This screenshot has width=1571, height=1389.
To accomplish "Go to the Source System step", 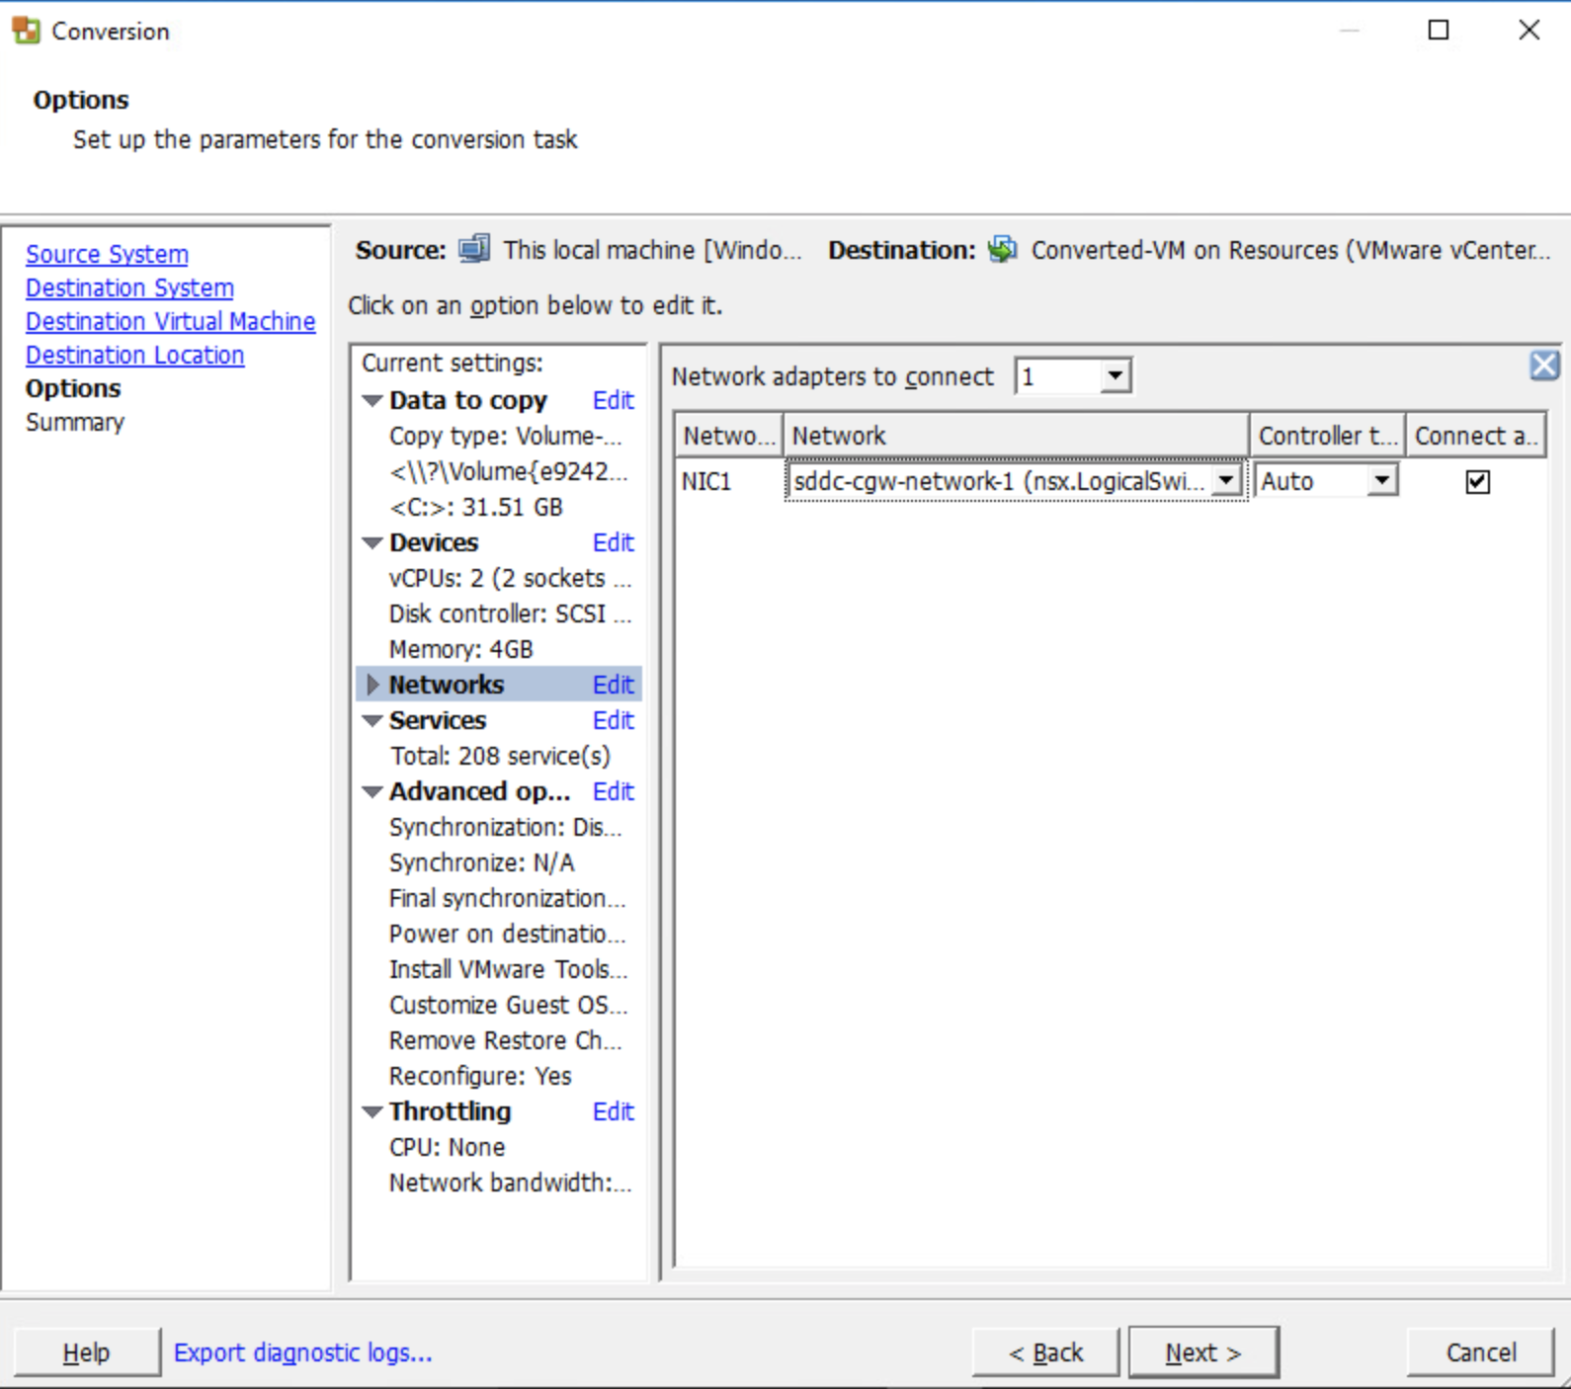I will click(107, 254).
